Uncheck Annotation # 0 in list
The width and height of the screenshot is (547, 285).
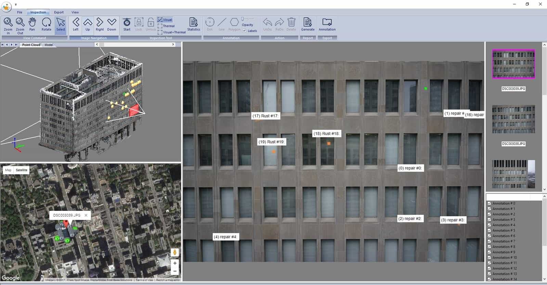[x=489, y=203]
